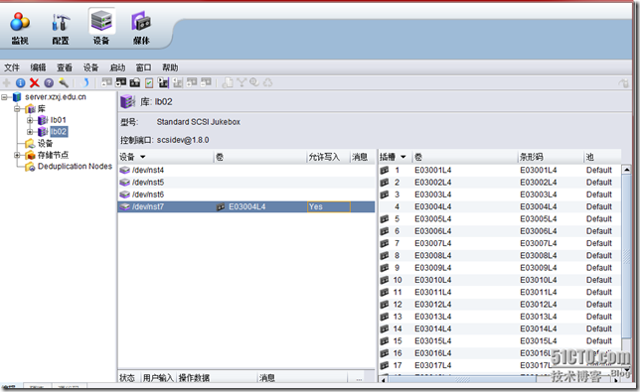
Task: Click the grey recycle toolbar icon
Action: tap(267, 82)
